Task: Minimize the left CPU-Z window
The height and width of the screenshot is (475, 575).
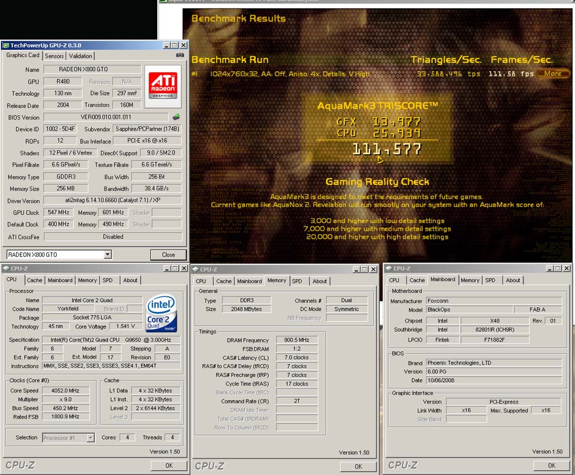Action: (167, 269)
